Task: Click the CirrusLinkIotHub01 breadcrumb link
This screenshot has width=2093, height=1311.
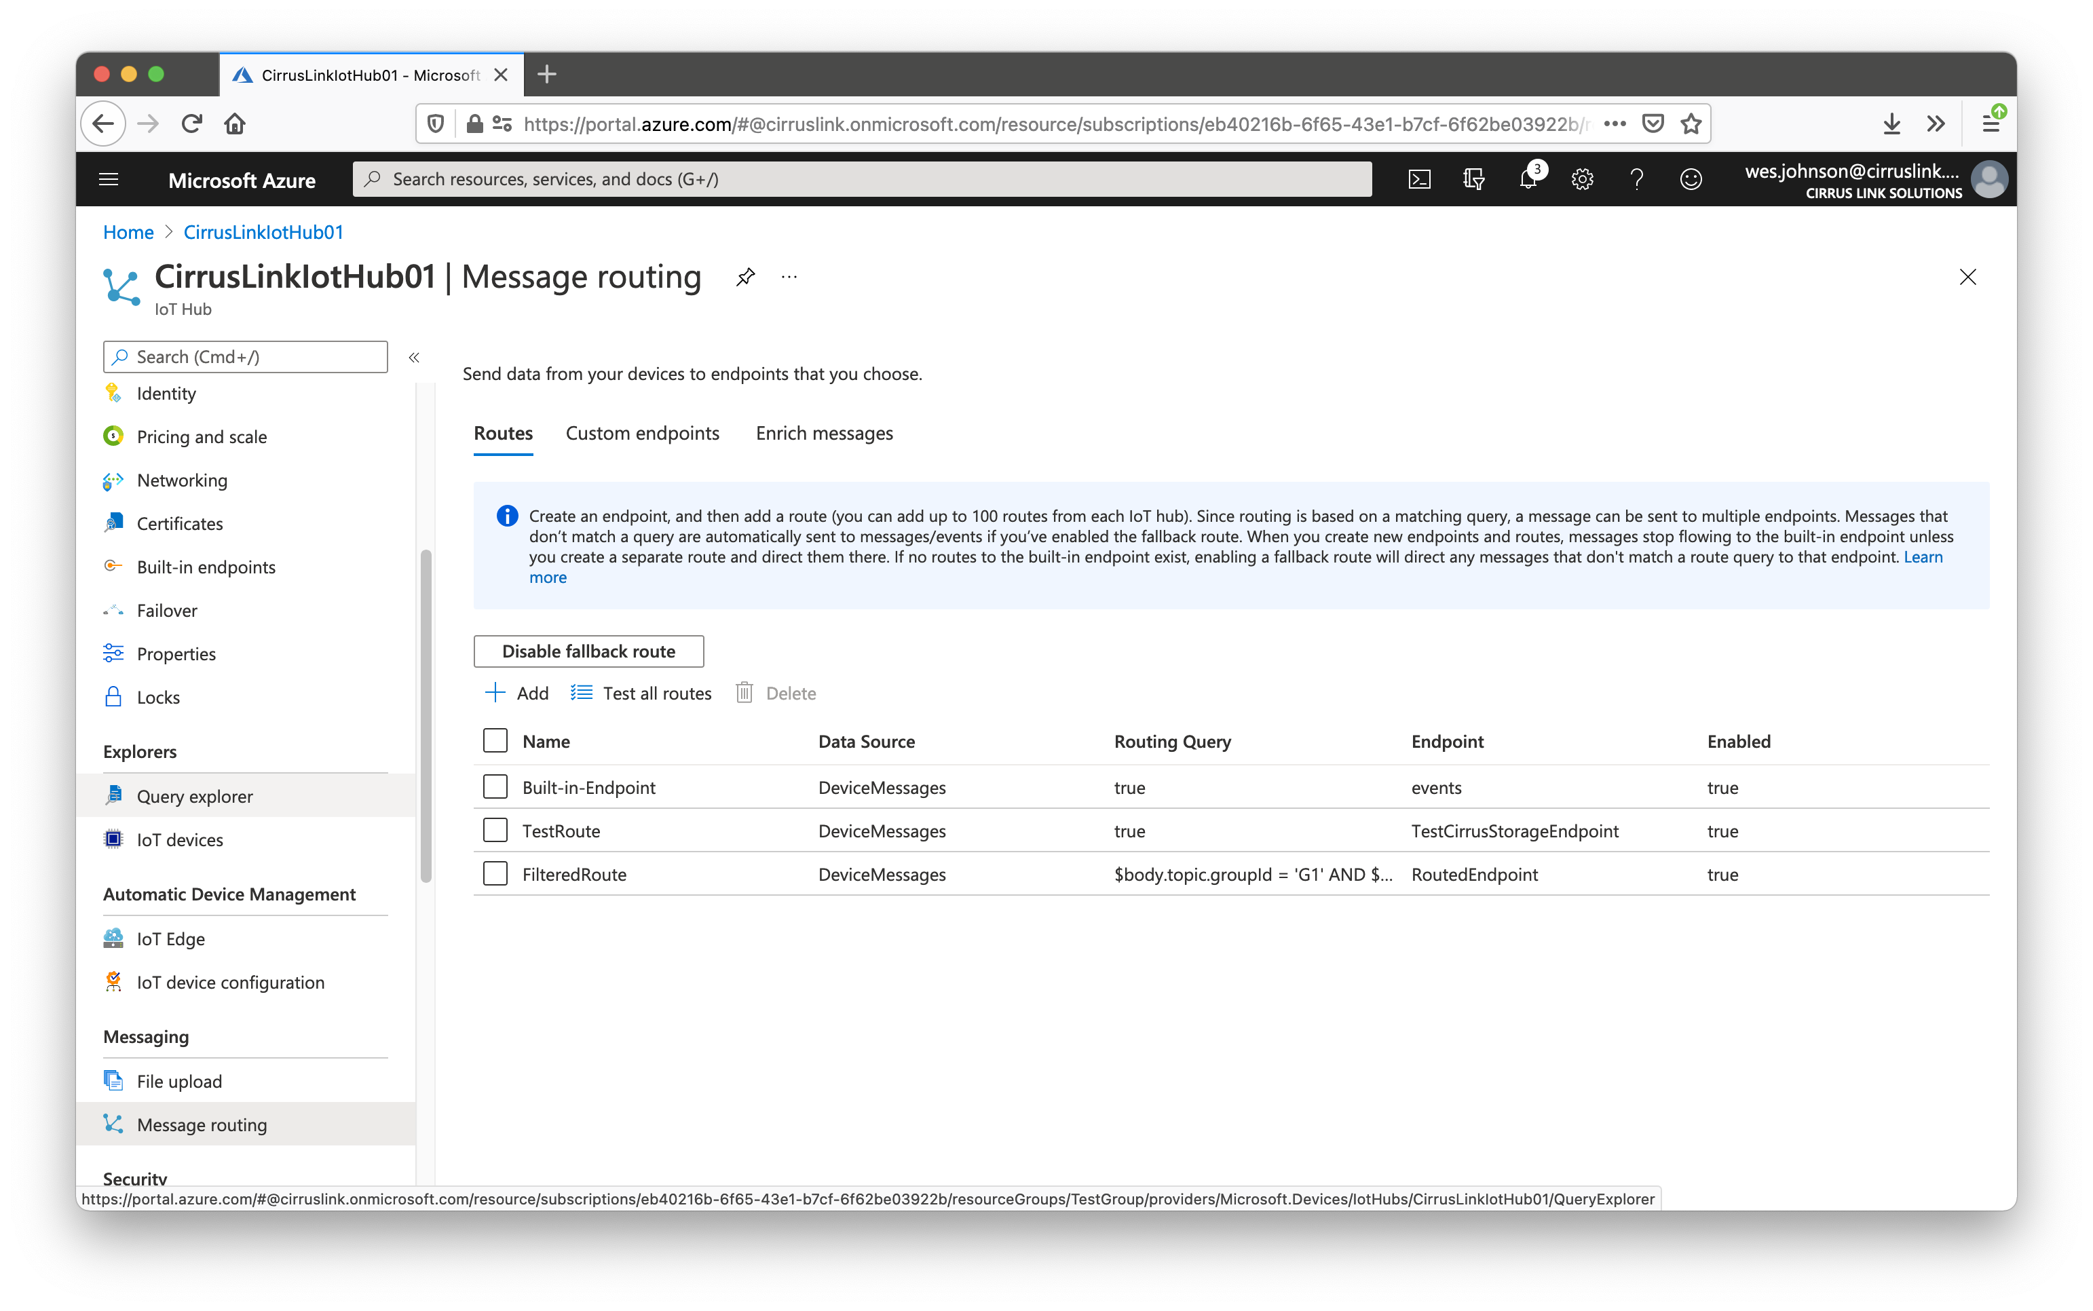Action: point(263,232)
